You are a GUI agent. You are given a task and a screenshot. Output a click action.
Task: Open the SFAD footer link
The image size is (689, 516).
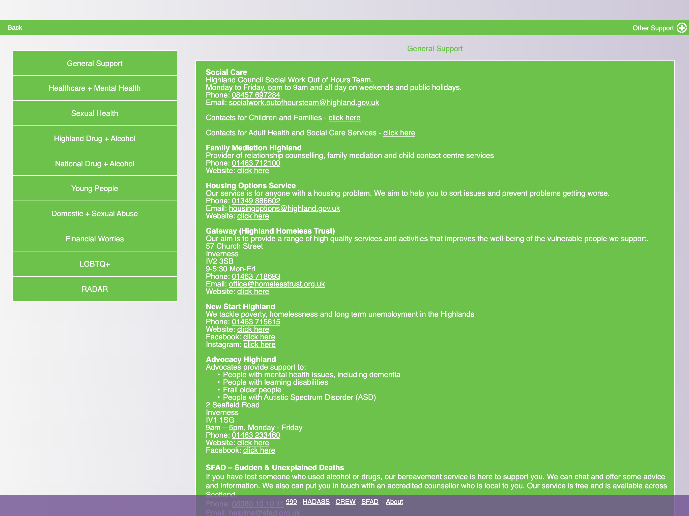[370, 502]
